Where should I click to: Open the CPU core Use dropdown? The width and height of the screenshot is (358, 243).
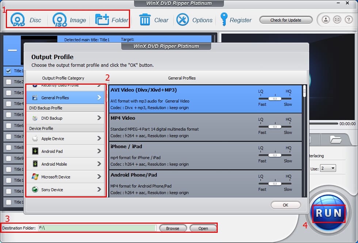(x=328, y=169)
